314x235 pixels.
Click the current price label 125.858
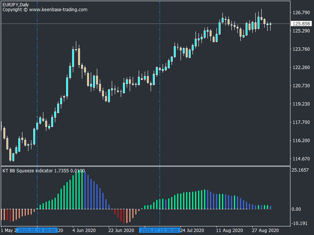pos(301,23)
